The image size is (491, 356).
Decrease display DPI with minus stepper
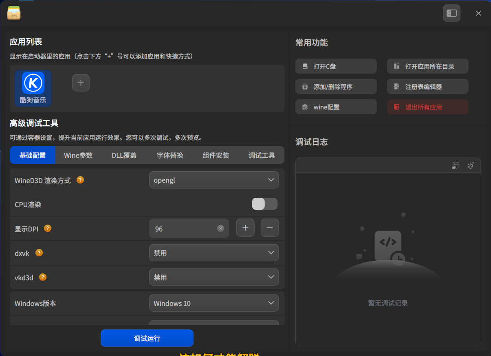pos(270,228)
